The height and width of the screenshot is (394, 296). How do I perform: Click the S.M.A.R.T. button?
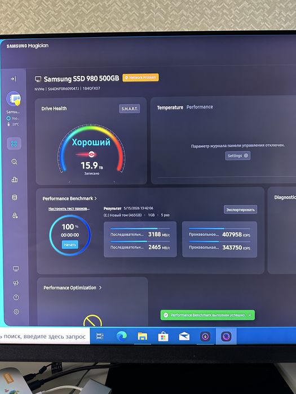pos(129,109)
